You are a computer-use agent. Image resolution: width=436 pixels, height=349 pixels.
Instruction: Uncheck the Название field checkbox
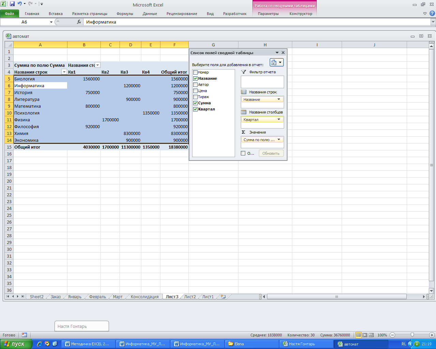tap(195, 78)
